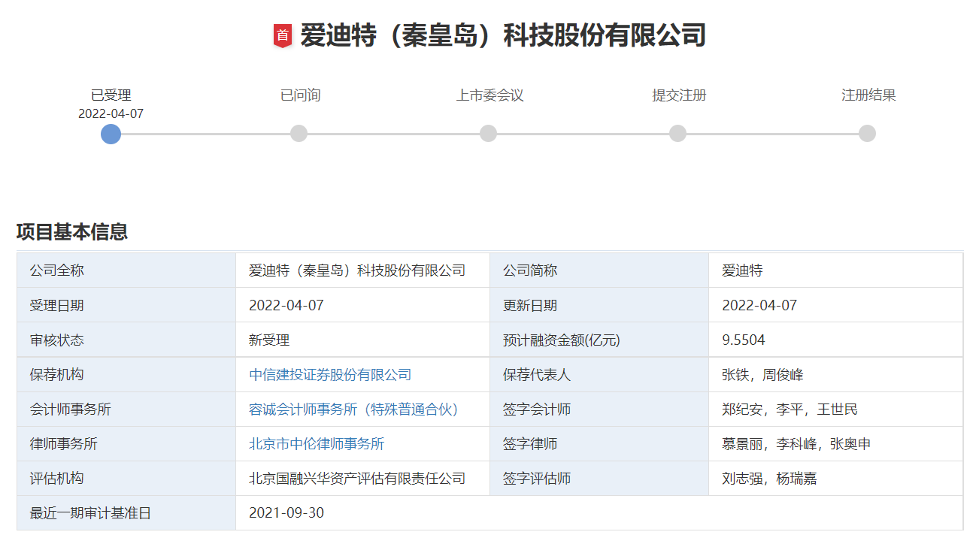The image size is (979, 547).
Task: Click the 提交注册 stage label
Action: point(679,95)
